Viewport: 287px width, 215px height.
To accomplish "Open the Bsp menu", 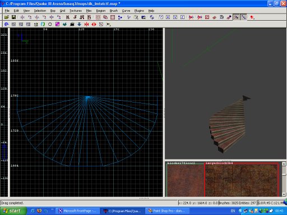I will tap(53, 11).
